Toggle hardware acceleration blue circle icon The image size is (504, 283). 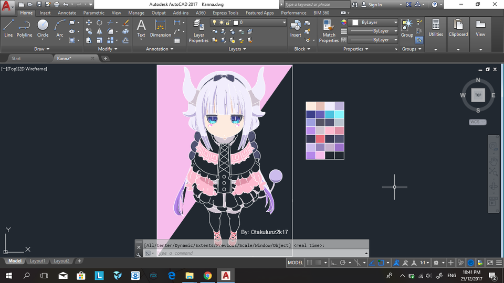(x=470, y=263)
